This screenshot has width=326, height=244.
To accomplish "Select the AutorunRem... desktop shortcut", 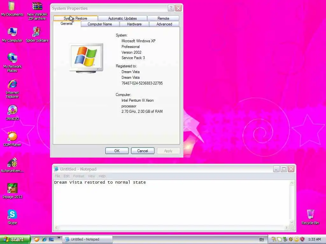I will [12, 165].
